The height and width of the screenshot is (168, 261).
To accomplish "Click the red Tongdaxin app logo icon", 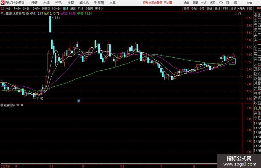I will [x=2, y=3].
